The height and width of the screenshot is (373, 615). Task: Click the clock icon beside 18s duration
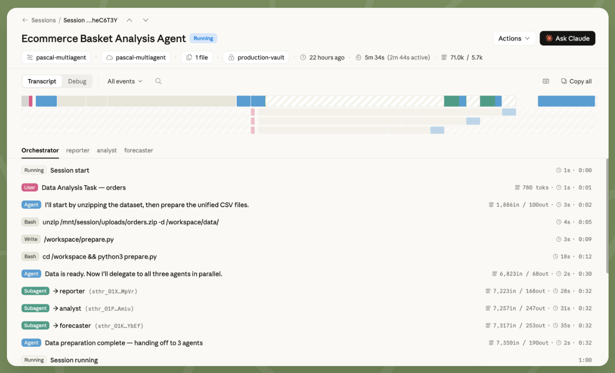coord(556,257)
